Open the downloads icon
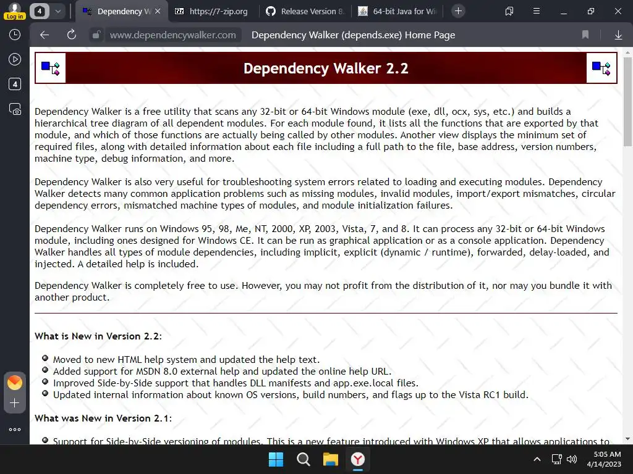Screen dimensions: 633x474 click(x=618, y=35)
